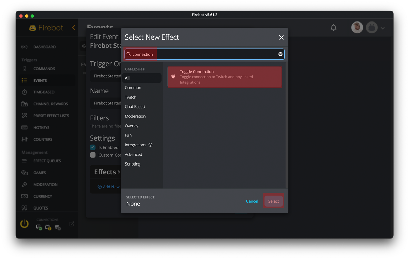The width and height of the screenshot is (409, 259).
Task: Open Time-Based timers via the clock icon
Action: pyautogui.click(x=25, y=92)
